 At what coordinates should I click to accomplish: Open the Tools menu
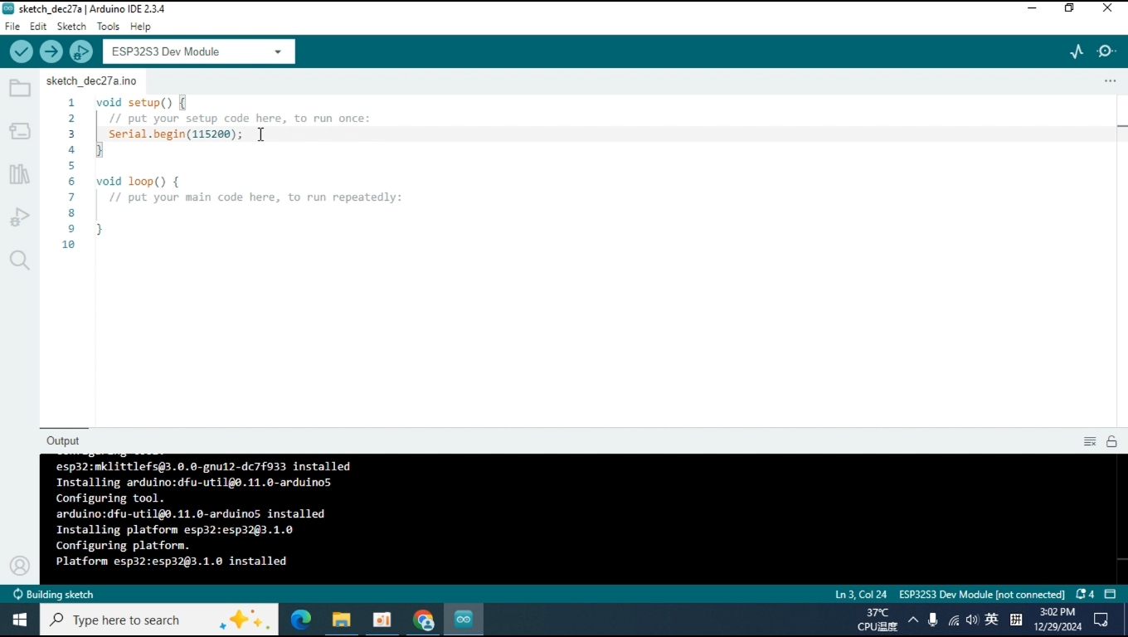(x=108, y=27)
